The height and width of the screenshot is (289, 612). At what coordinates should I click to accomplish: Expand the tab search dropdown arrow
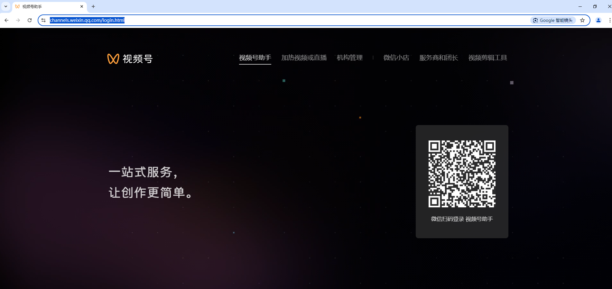pyautogui.click(x=6, y=6)
